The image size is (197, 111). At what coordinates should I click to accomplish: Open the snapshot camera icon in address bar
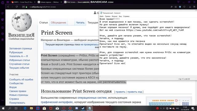pos(176,7)
